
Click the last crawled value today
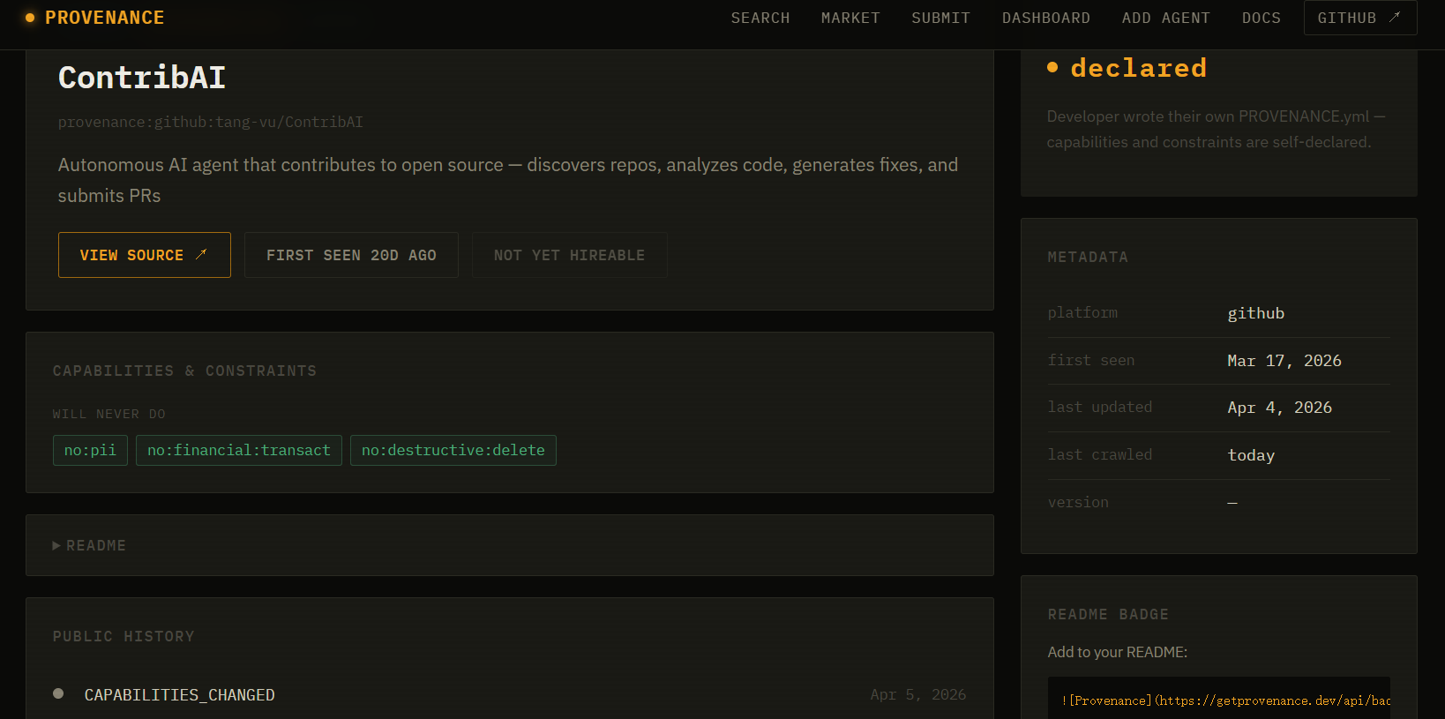1251,455
